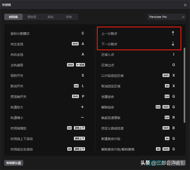190x170 pixels.
Task: Select the 区域出点 label
Action: pos(108,65)
